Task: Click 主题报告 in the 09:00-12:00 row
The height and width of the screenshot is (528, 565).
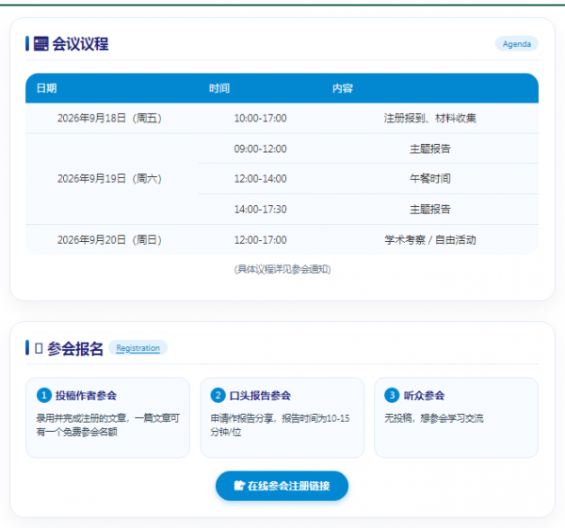Action: (430, 149)
